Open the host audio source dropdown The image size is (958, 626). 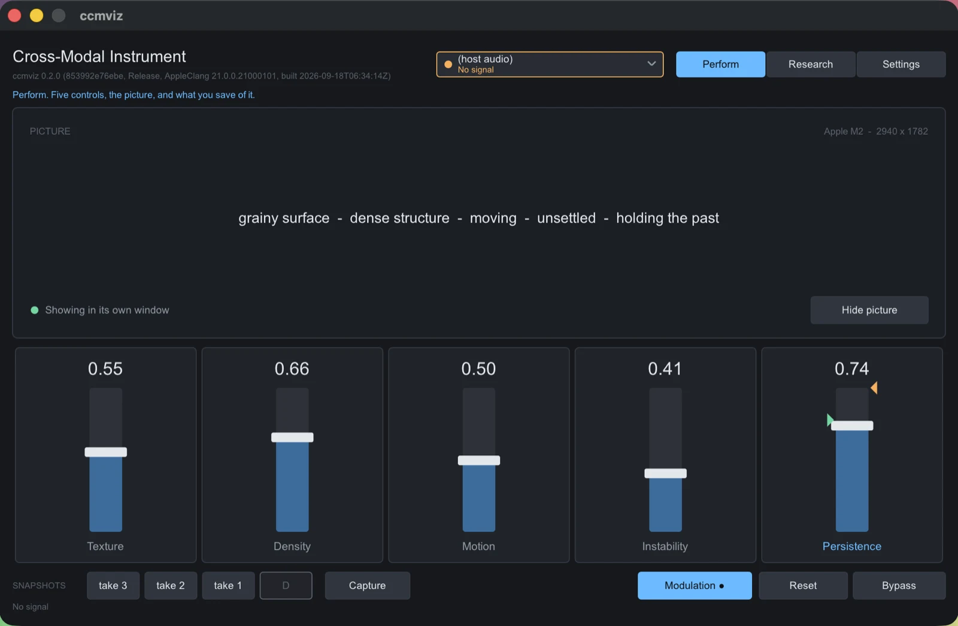tap(550, 64)
